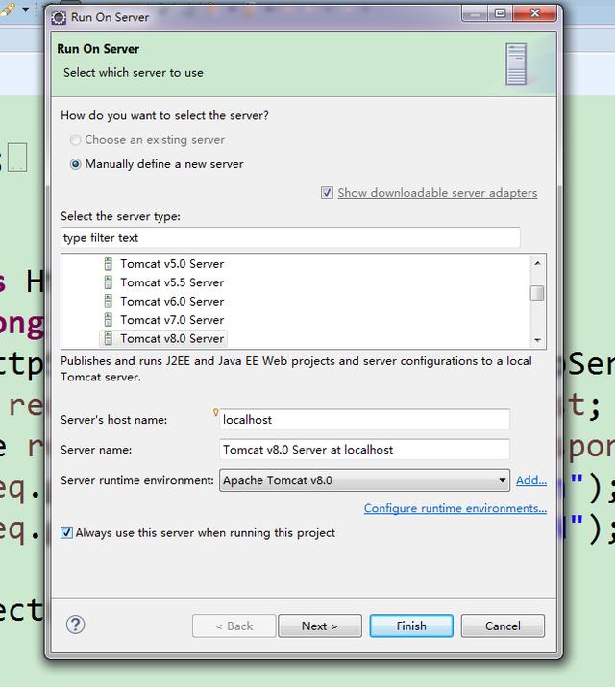This screenshot has width=615, height=687.
Task: Open Configure runtime environments link
Action: [455, 508]
